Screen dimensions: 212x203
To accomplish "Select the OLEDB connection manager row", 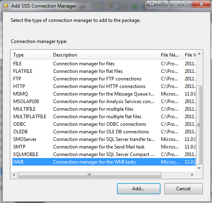I will (104, 132).
